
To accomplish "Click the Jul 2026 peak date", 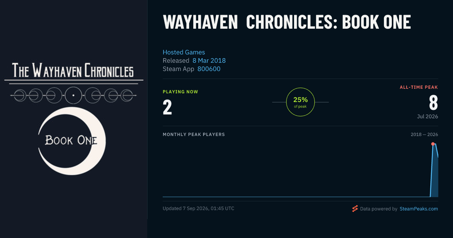I will [428, 116].
